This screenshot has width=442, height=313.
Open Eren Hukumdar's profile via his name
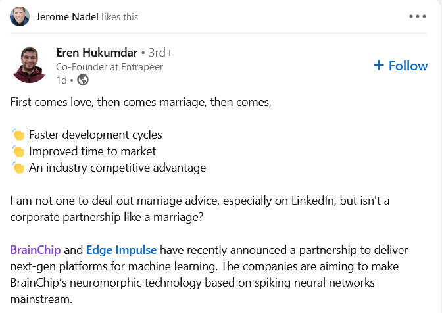click(x=96, y=53)
